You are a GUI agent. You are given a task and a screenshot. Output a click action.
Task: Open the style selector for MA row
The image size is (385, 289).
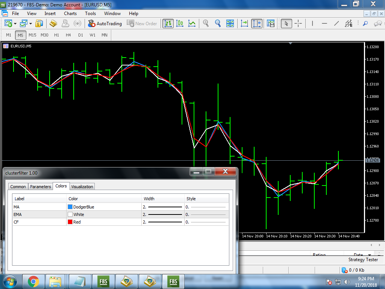(x=206, y=207)
